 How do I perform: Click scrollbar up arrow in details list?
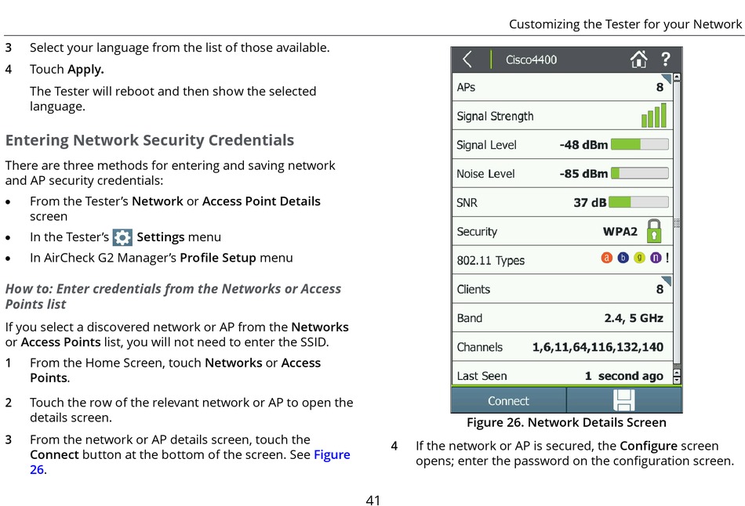click(x=677, y=78)
